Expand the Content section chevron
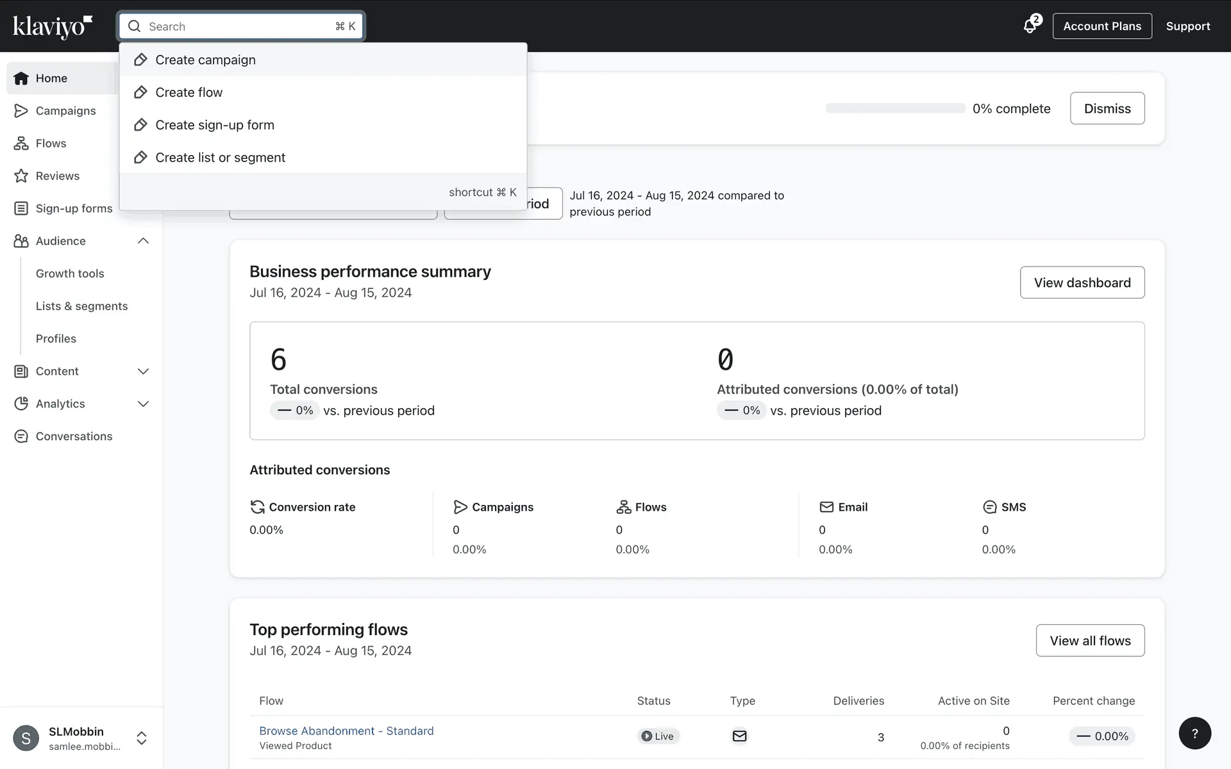Image resolution: width=1231 pixels, height=769 pixels. pos(143,372)
